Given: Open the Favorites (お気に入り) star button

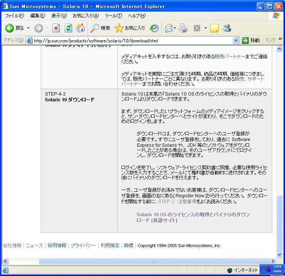Looking at the screenshot, I should 130,28.
